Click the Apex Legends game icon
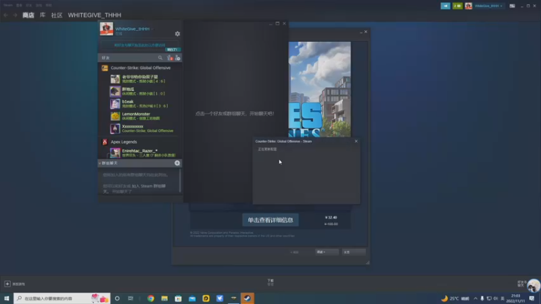The image size is (541, 304). pyautogui.click(x=105, y=142)
